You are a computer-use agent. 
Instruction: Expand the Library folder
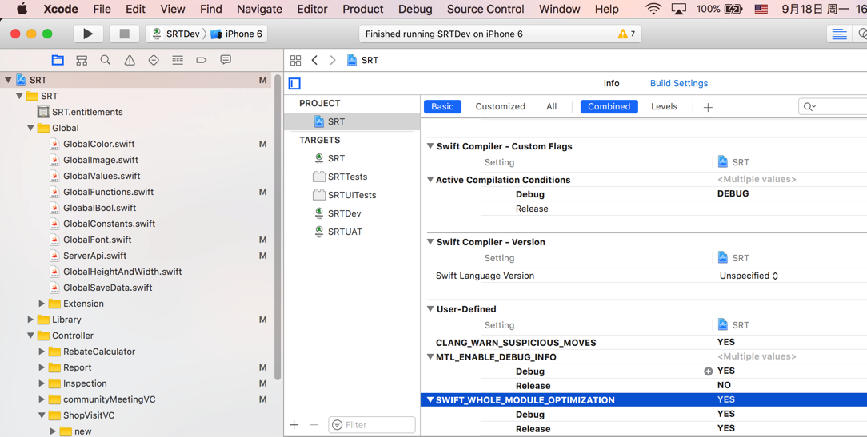pyautogui.click(x=30, y=320)
